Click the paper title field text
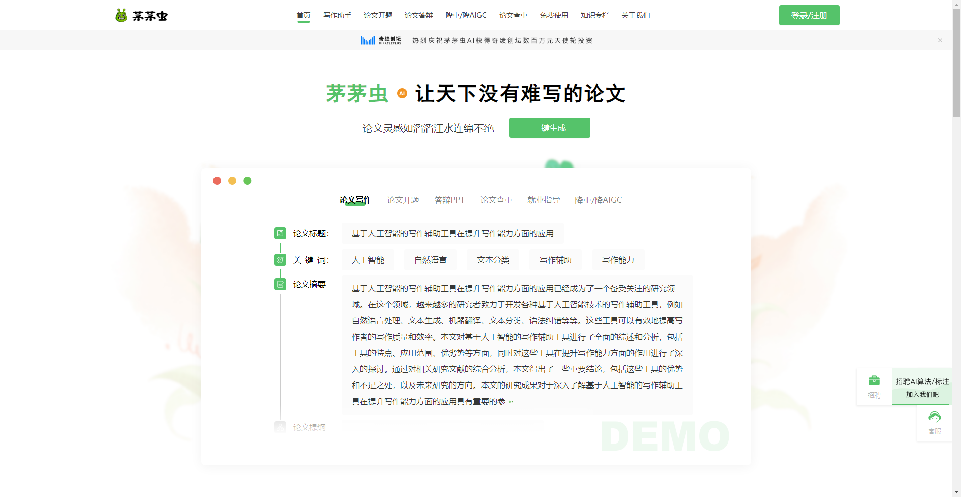This screenshot has height=497, width=961. click(x=453, y=233)
